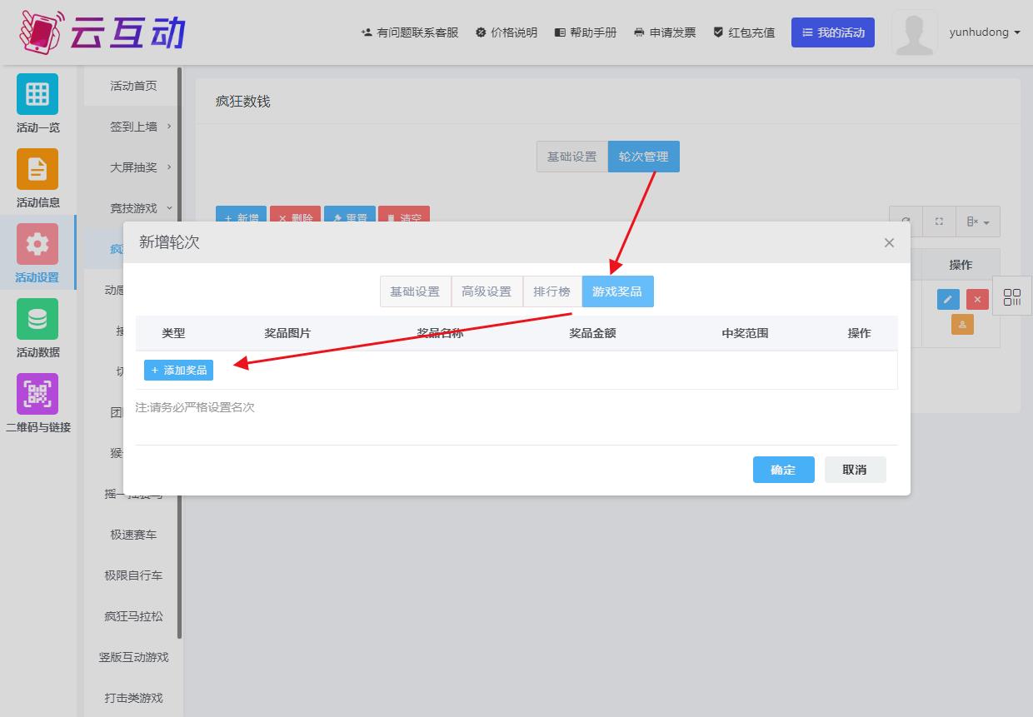
Task: Click the 活动一览 grid icon in sidebar
Action: click(37, 94)
